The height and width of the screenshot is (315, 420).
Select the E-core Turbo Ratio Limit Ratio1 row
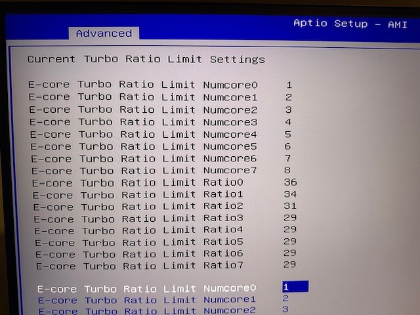tap(138, 195)
